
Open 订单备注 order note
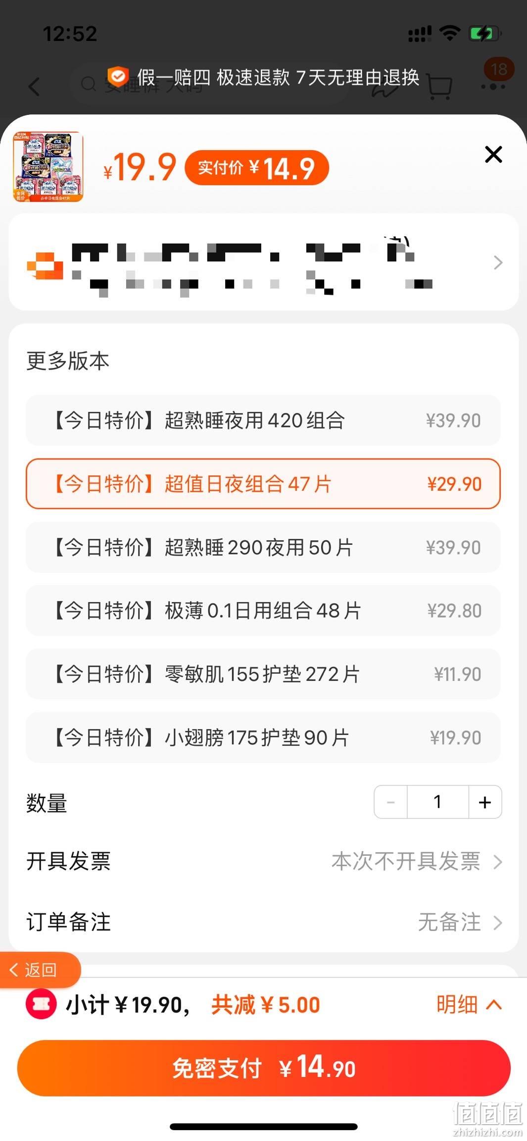[264, 922]
